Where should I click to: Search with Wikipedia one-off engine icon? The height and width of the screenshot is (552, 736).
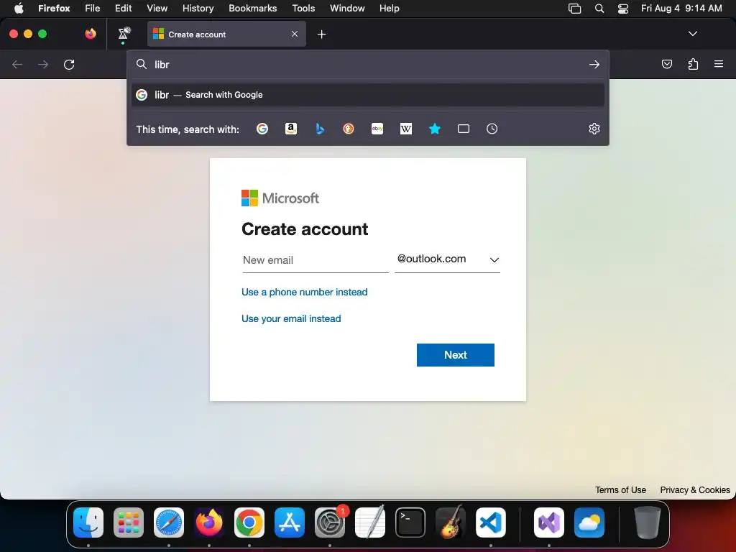click(406, 129)
